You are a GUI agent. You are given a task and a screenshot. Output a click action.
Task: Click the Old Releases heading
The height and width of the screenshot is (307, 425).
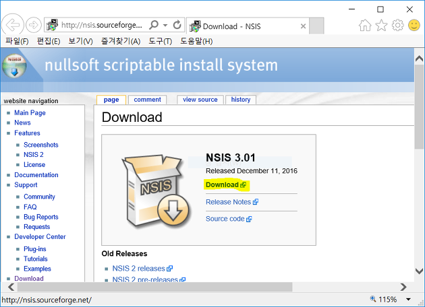(124, 253)
